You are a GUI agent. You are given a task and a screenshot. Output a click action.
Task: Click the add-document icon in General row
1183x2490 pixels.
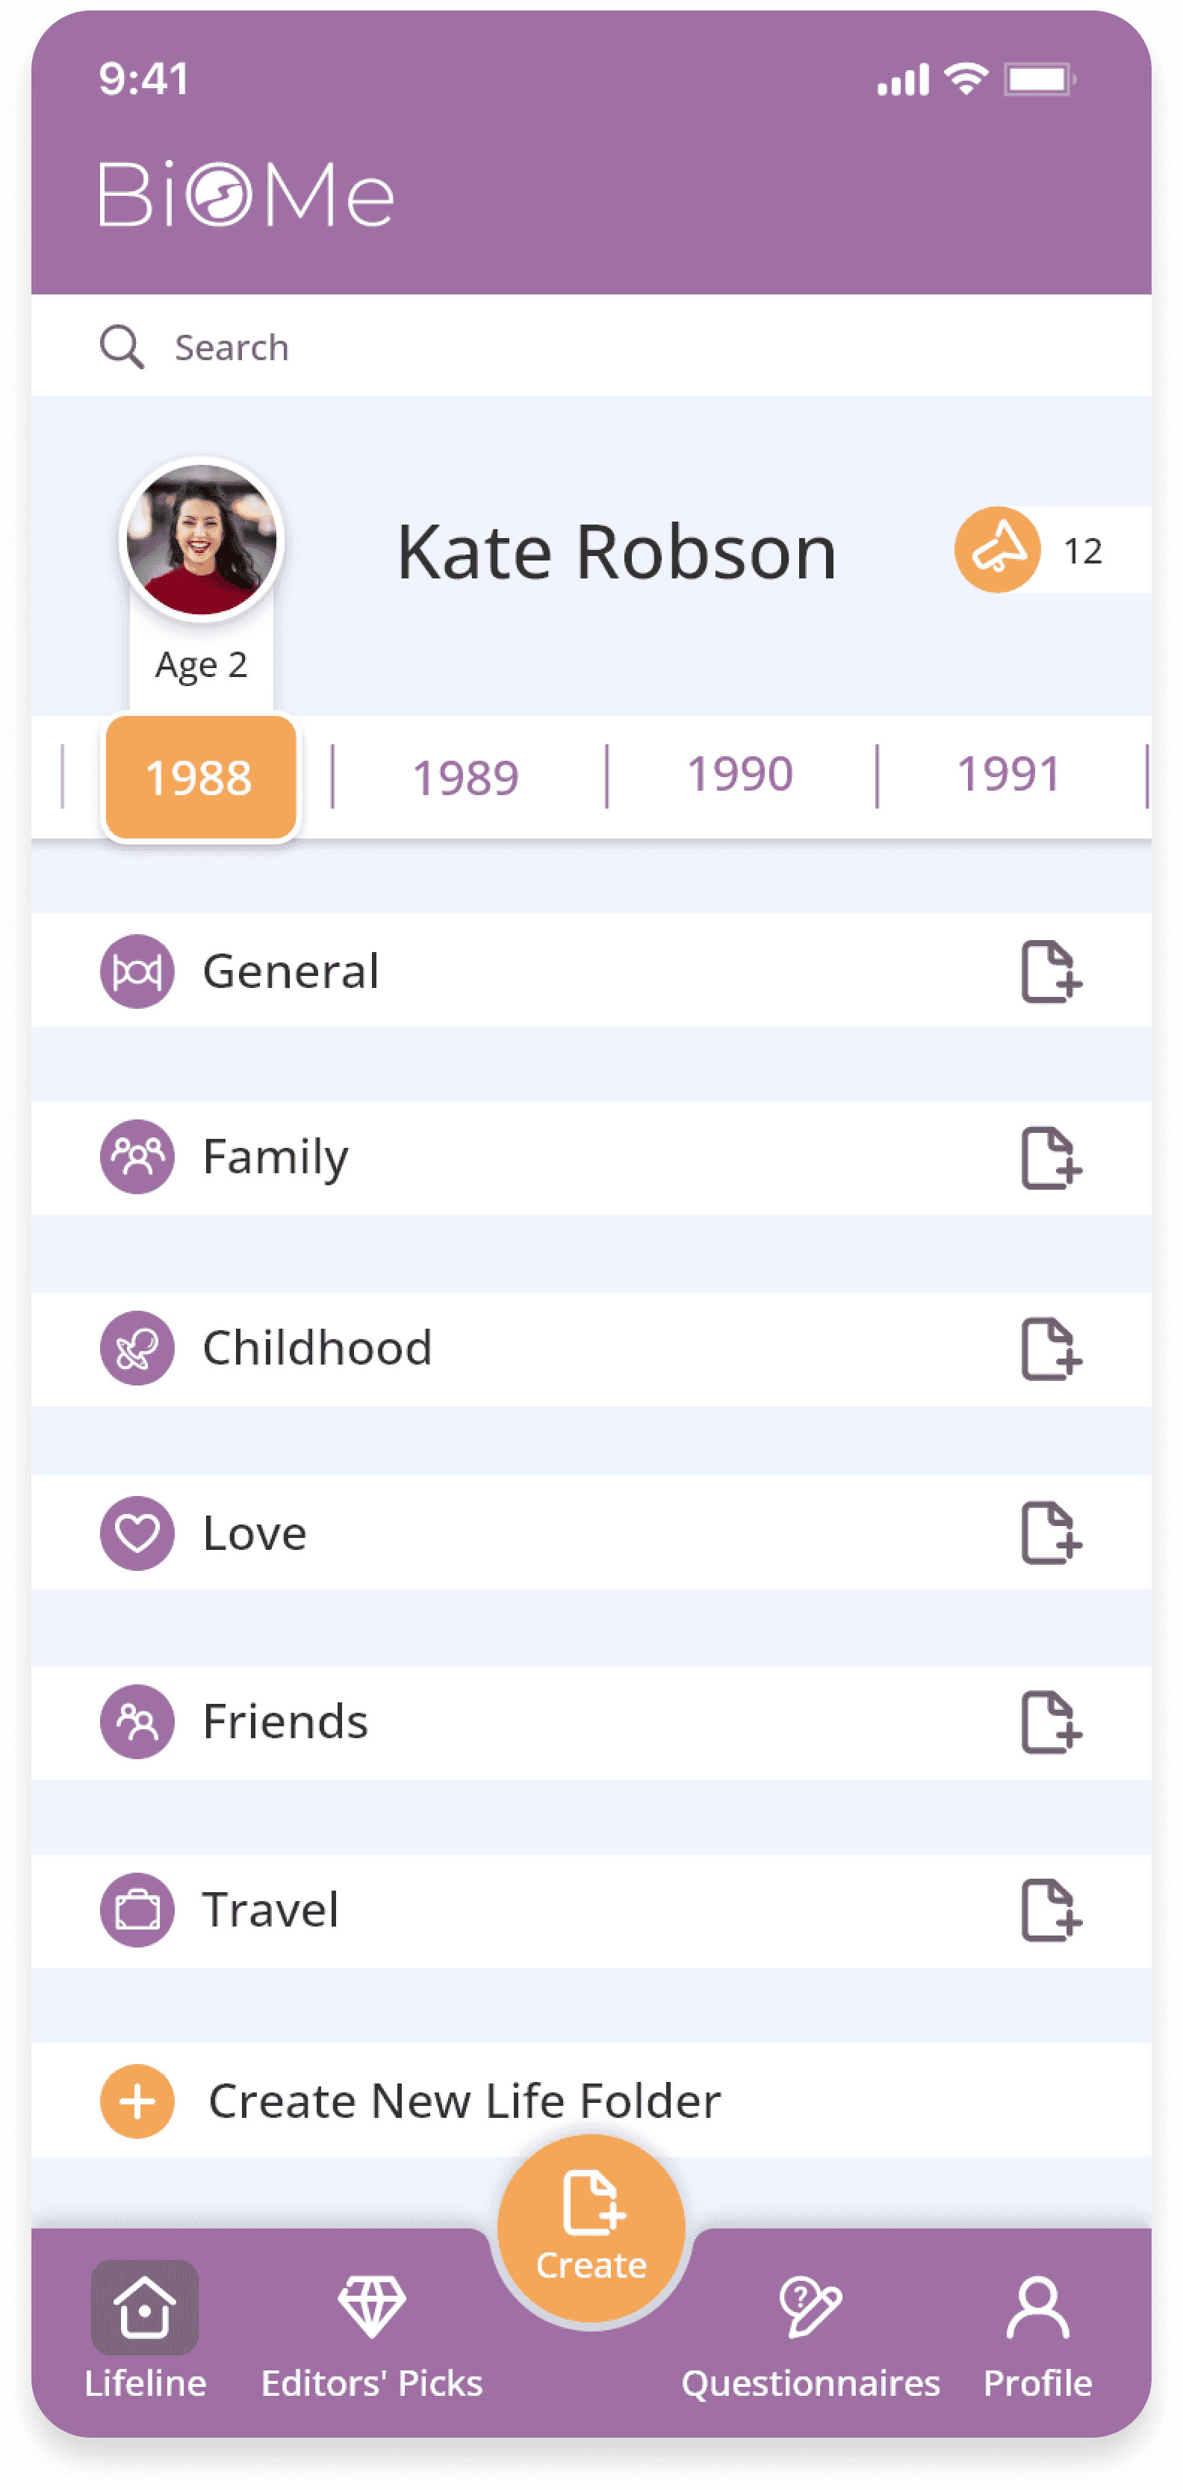click(1052, 971)
